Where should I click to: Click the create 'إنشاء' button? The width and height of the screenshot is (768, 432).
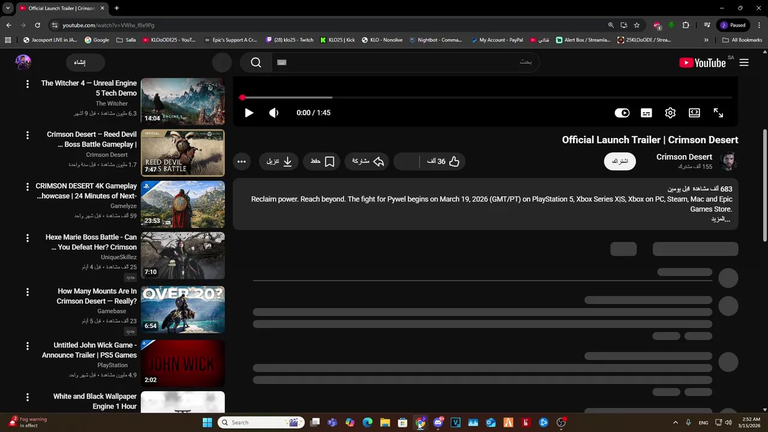pyautogui.click(x=85, y=62)
